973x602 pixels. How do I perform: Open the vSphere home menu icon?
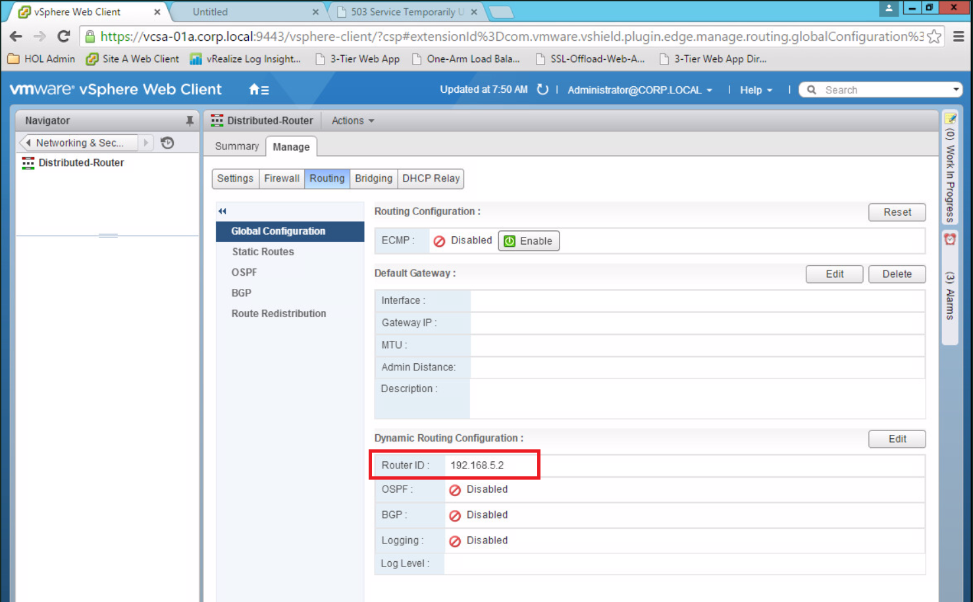tap(259, 89)
